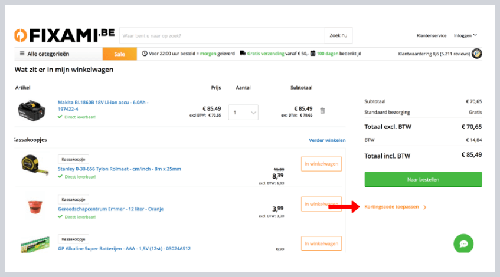The image size is (500, 277).
Task: Click 'Direct leverbaar!' under the Makita accu
Action: pyautogui.click(x=80, y=117)
